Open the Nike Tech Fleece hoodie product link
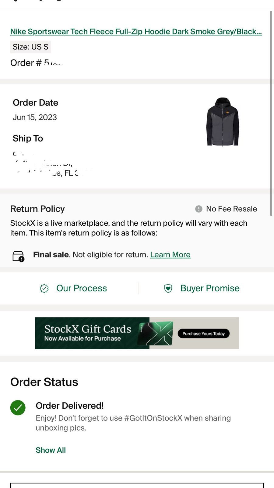The image size is (274, 488). click(x=136, y=32)
